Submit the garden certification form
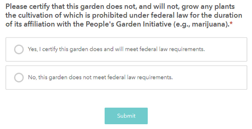 [126, 116]
